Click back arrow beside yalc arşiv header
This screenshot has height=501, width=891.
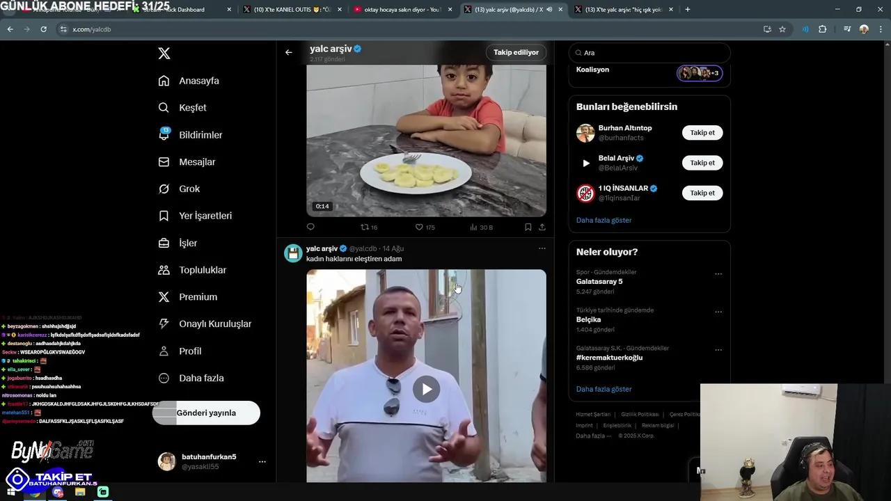(289, 52)
